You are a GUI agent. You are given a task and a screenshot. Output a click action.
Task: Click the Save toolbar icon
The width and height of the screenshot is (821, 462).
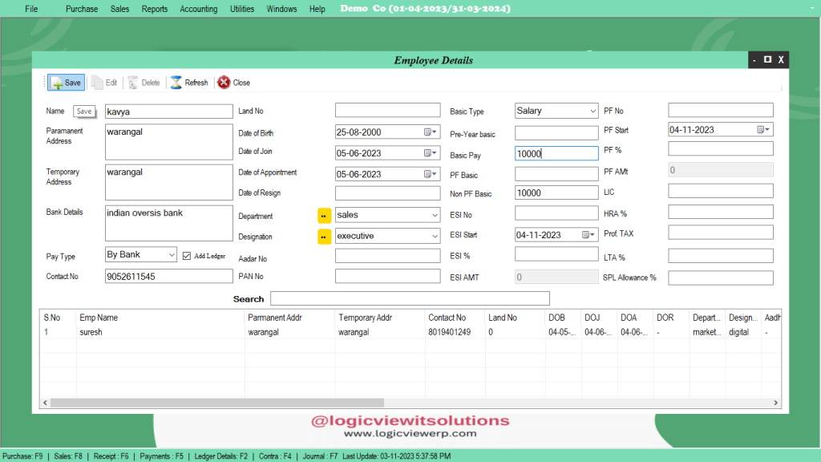[65, 82]
